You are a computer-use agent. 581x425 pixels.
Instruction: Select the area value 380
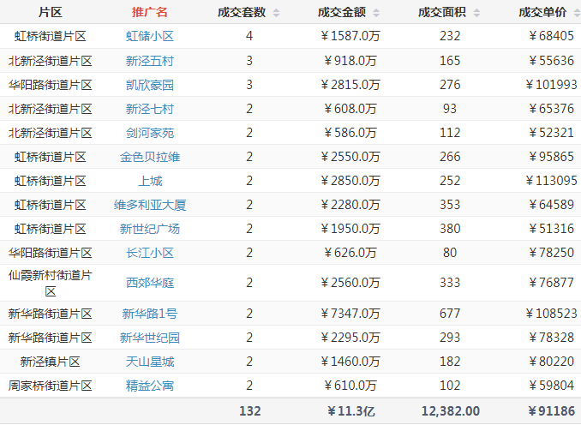[x=450, y=229]
